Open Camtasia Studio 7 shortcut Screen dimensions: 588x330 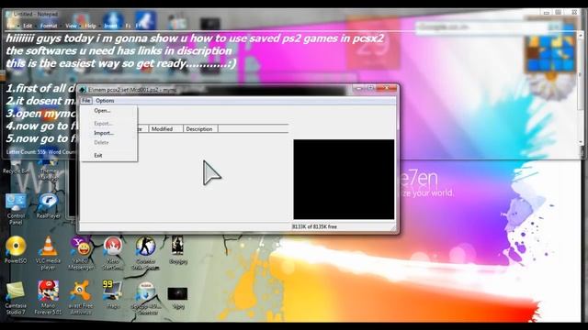click(16, 298)
